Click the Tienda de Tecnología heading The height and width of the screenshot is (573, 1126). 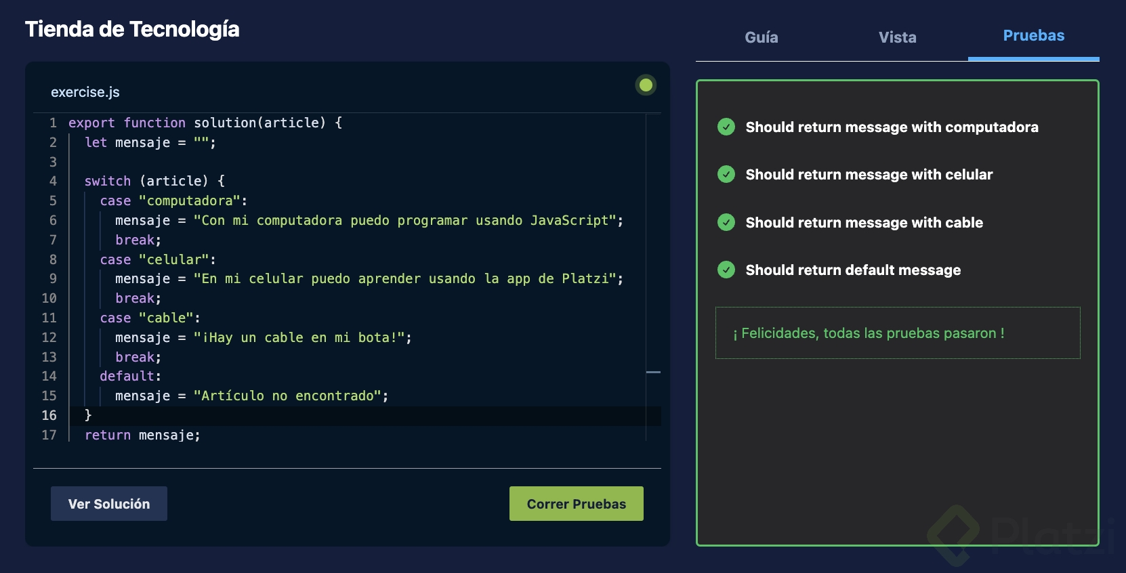coord(132,29)
